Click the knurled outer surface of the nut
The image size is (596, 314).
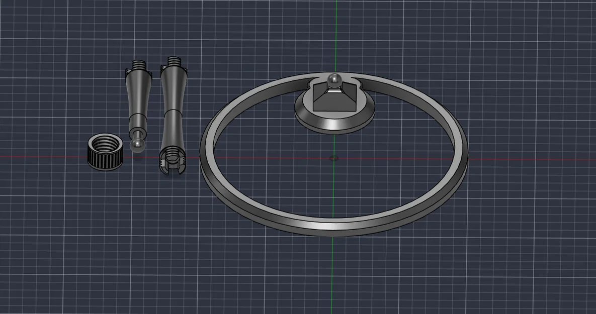[x=105, y=161]
